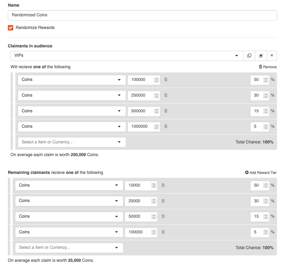286x266 pixels.
Task: Delete the remaining claimants 50000 Coins row
Action: (x=163, y=216)
